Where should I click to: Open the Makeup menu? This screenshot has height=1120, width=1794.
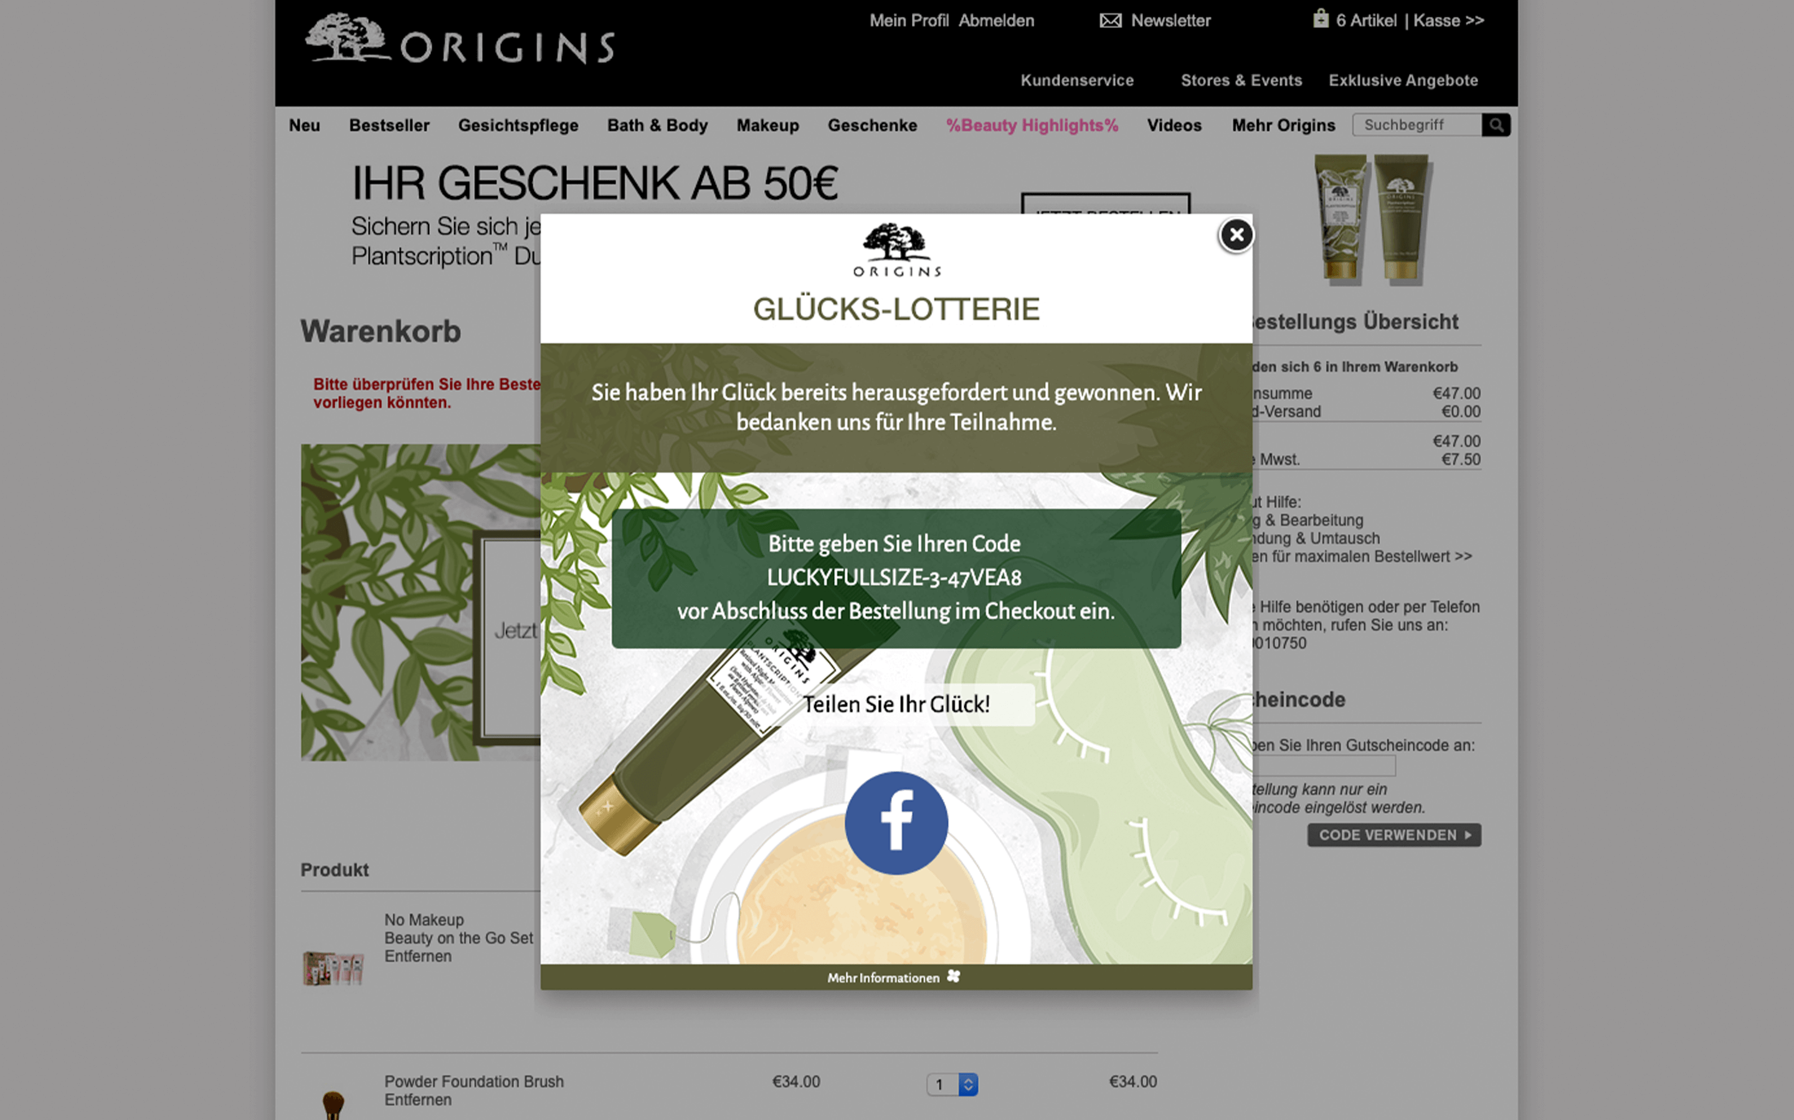coord(767,125)
